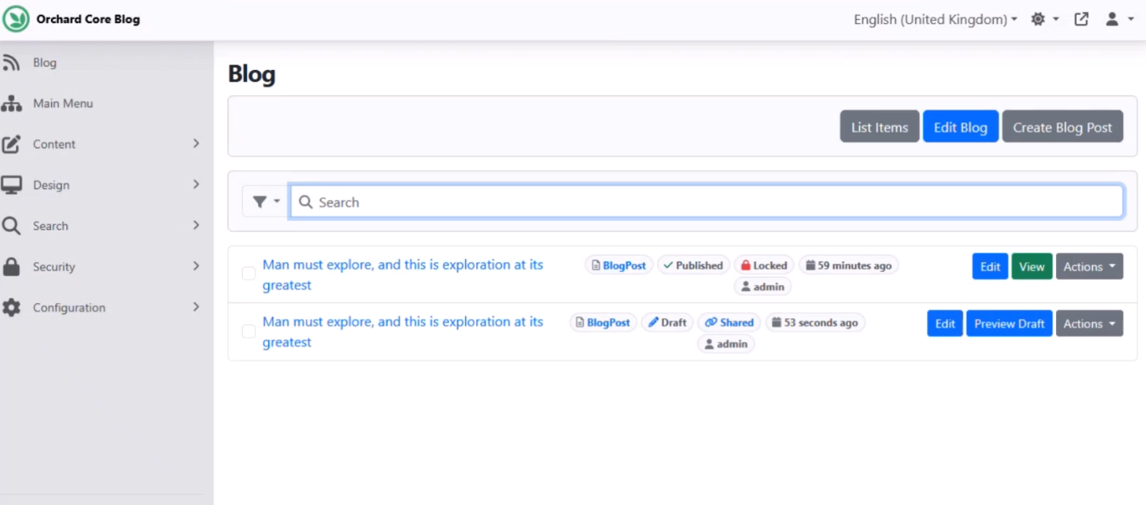Click the visit site external link icon
1146x505 pixels.
click(1081, 19)
